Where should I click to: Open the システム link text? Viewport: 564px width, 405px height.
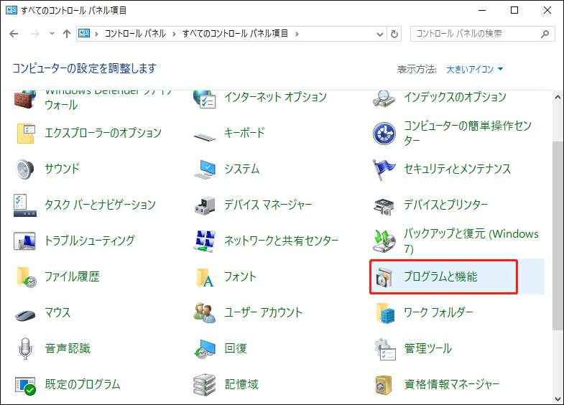[242, 169]
